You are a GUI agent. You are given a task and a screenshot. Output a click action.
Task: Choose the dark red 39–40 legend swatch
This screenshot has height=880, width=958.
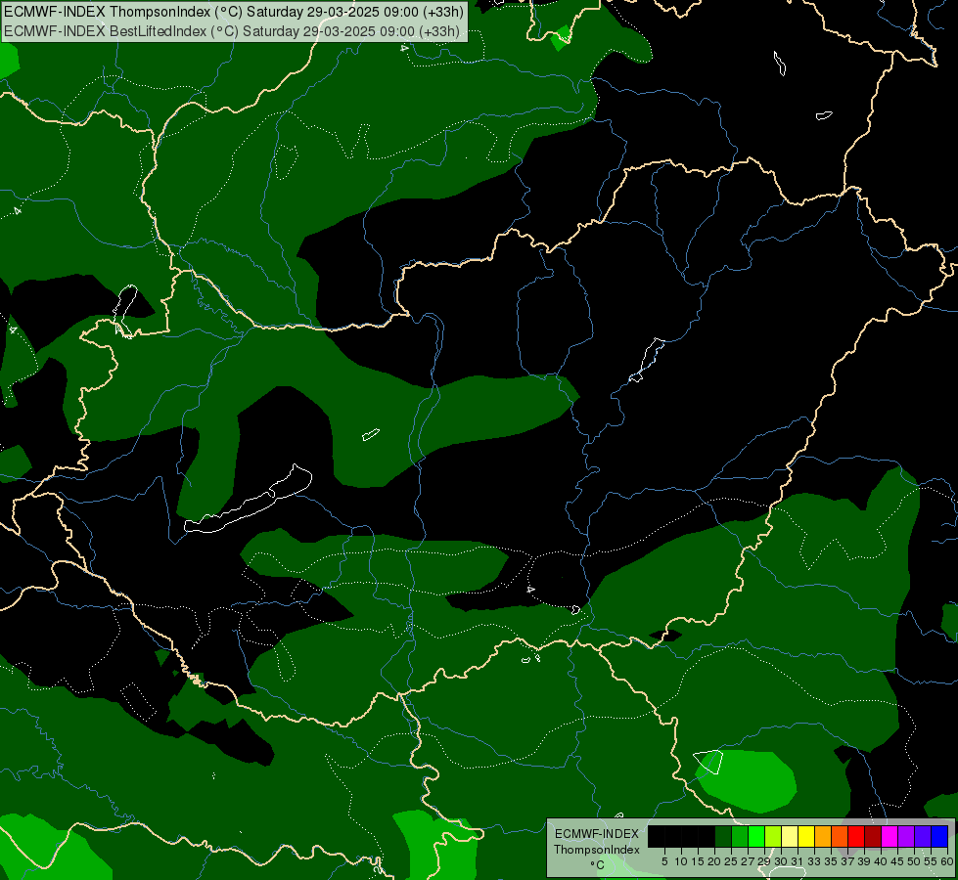tap(873, 837)
